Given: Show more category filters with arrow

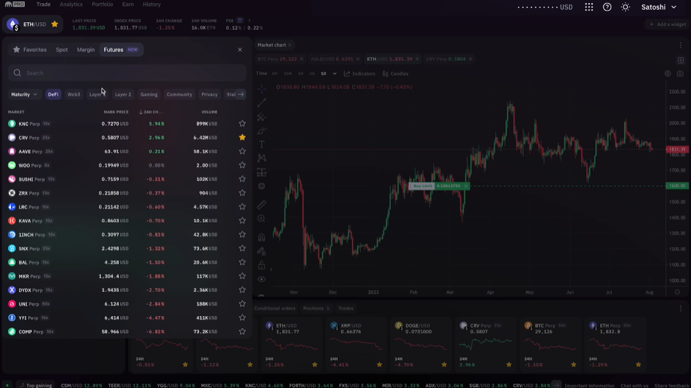Looking at the screenshot, I should pos(241,94).
